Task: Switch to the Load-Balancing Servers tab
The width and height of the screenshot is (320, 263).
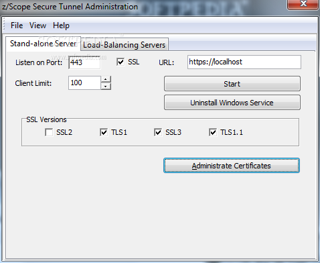Action: [x=125, y=45]
